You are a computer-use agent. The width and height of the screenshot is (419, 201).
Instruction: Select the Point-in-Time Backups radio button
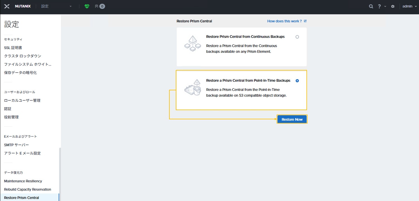297,81
